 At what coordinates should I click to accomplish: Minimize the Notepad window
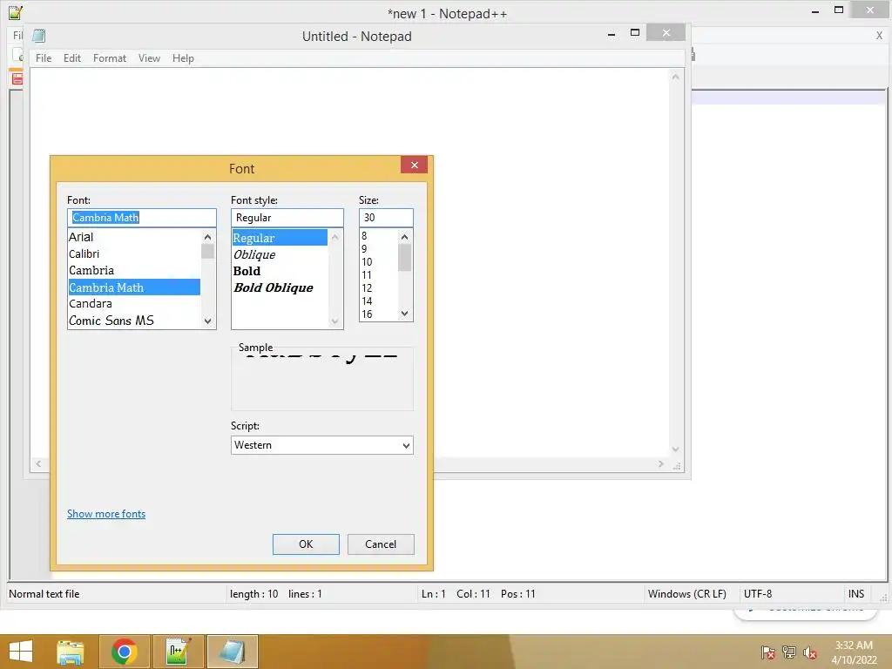(x=612, y=34)
